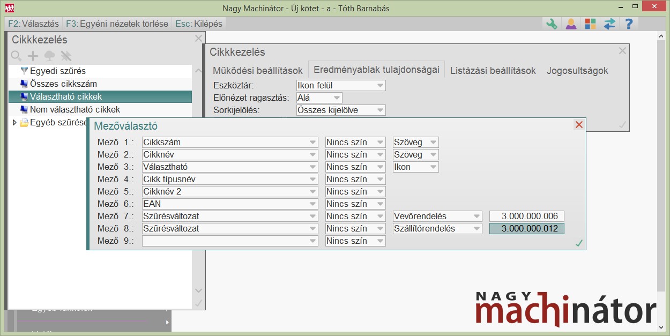Open the Jogosultságok tab
Image resolution: width=670 pixels, height=336 pixels.
coord(578,70)
